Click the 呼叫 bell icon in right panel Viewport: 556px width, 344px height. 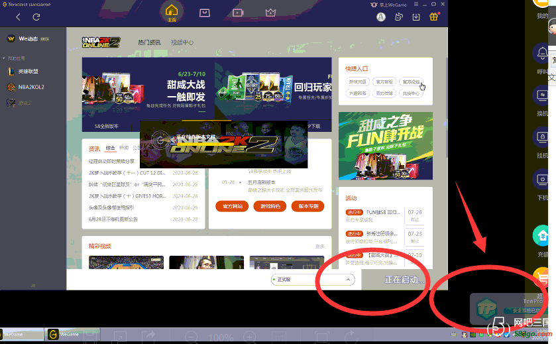(x=542, y=53)
